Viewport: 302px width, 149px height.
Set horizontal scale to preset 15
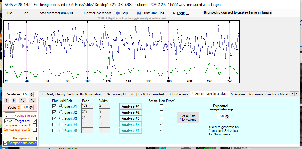click(x=32, y=101)
